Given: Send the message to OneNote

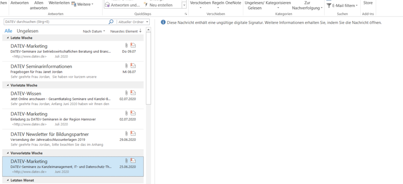Looking at the screenshot, I should 234,3.
